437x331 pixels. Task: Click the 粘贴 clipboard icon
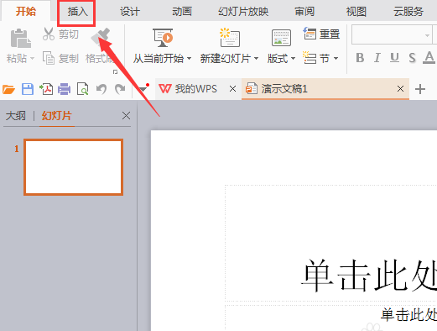(20, 39)
